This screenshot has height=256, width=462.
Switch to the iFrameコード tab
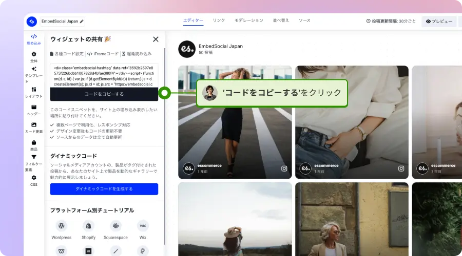pyautogui.click(x=103, y=54)
